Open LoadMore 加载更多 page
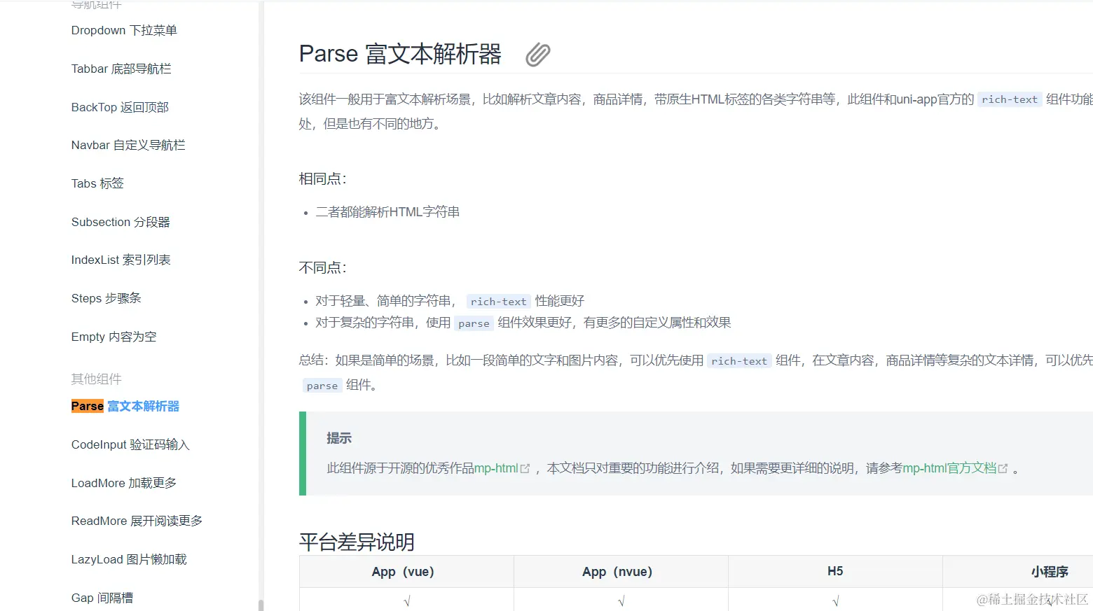The width and height of the screenshot is (1093, 611). click(x=124, y=483)
